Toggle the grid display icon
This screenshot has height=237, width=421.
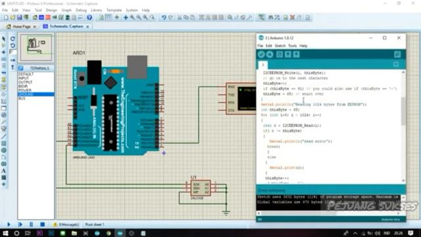coord(108,18)
